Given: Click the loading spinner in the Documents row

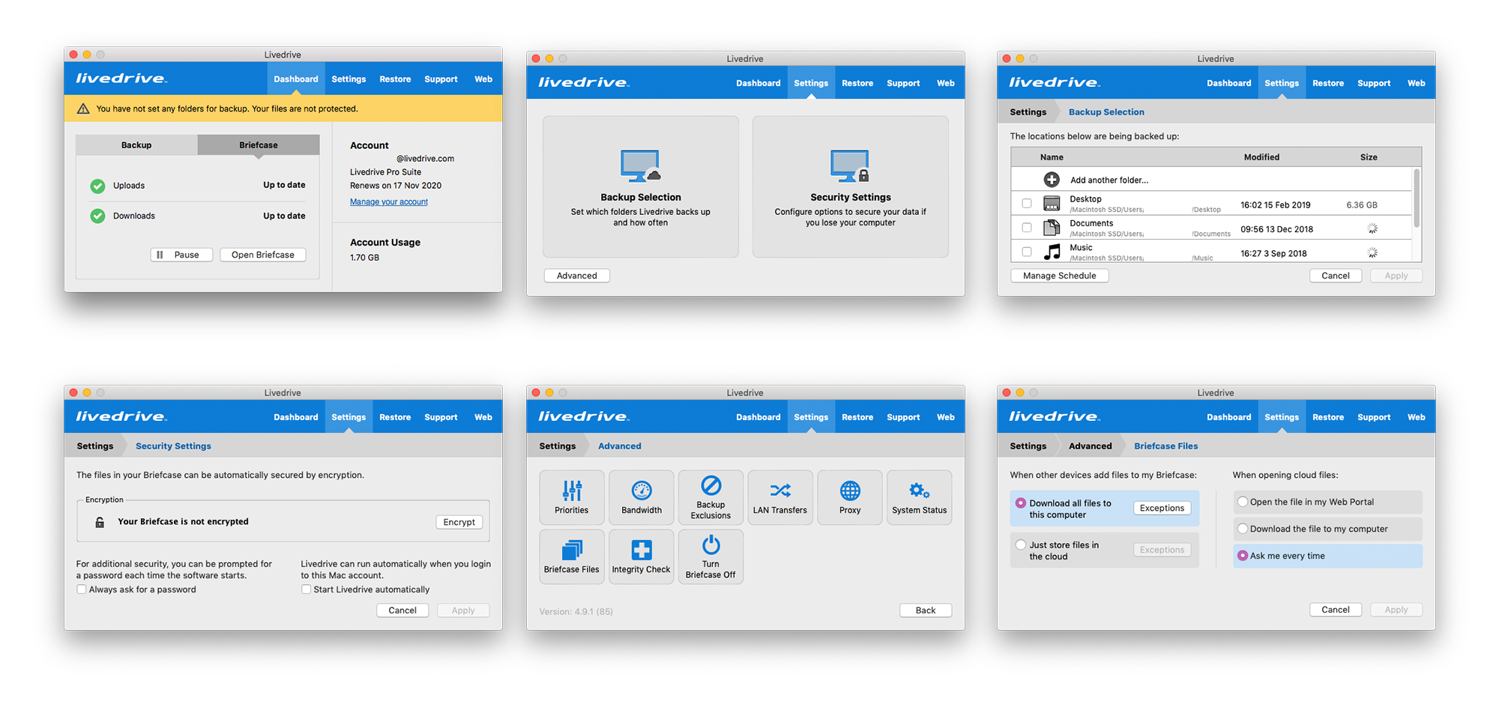Looking at the screenshot, I should click(1372, 228).
